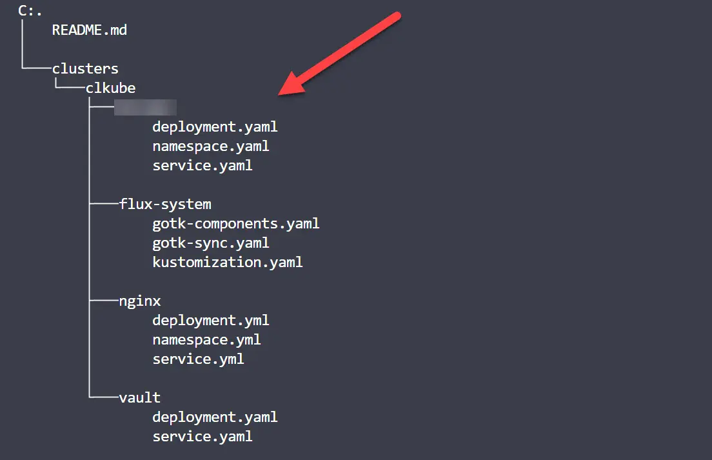The height and width of the screenshot is (460, 712).
Task: Open namespace.yml in the nginx folder
Action: pos(206,339)
